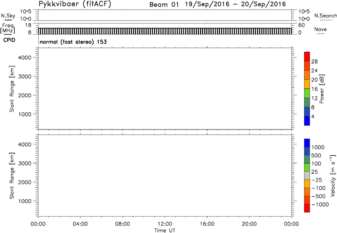Click the 2000 tick on lower velocity panel
This screenshot has height=233, width=337.
click(x=25, y=182)
